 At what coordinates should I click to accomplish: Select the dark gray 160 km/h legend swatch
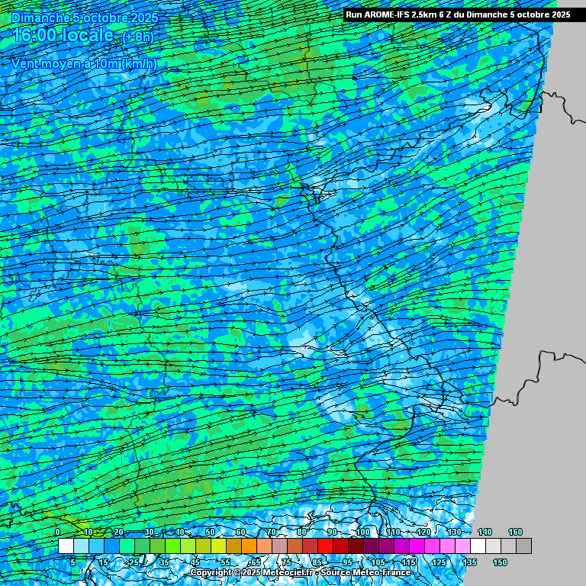[x=523, y=546]
